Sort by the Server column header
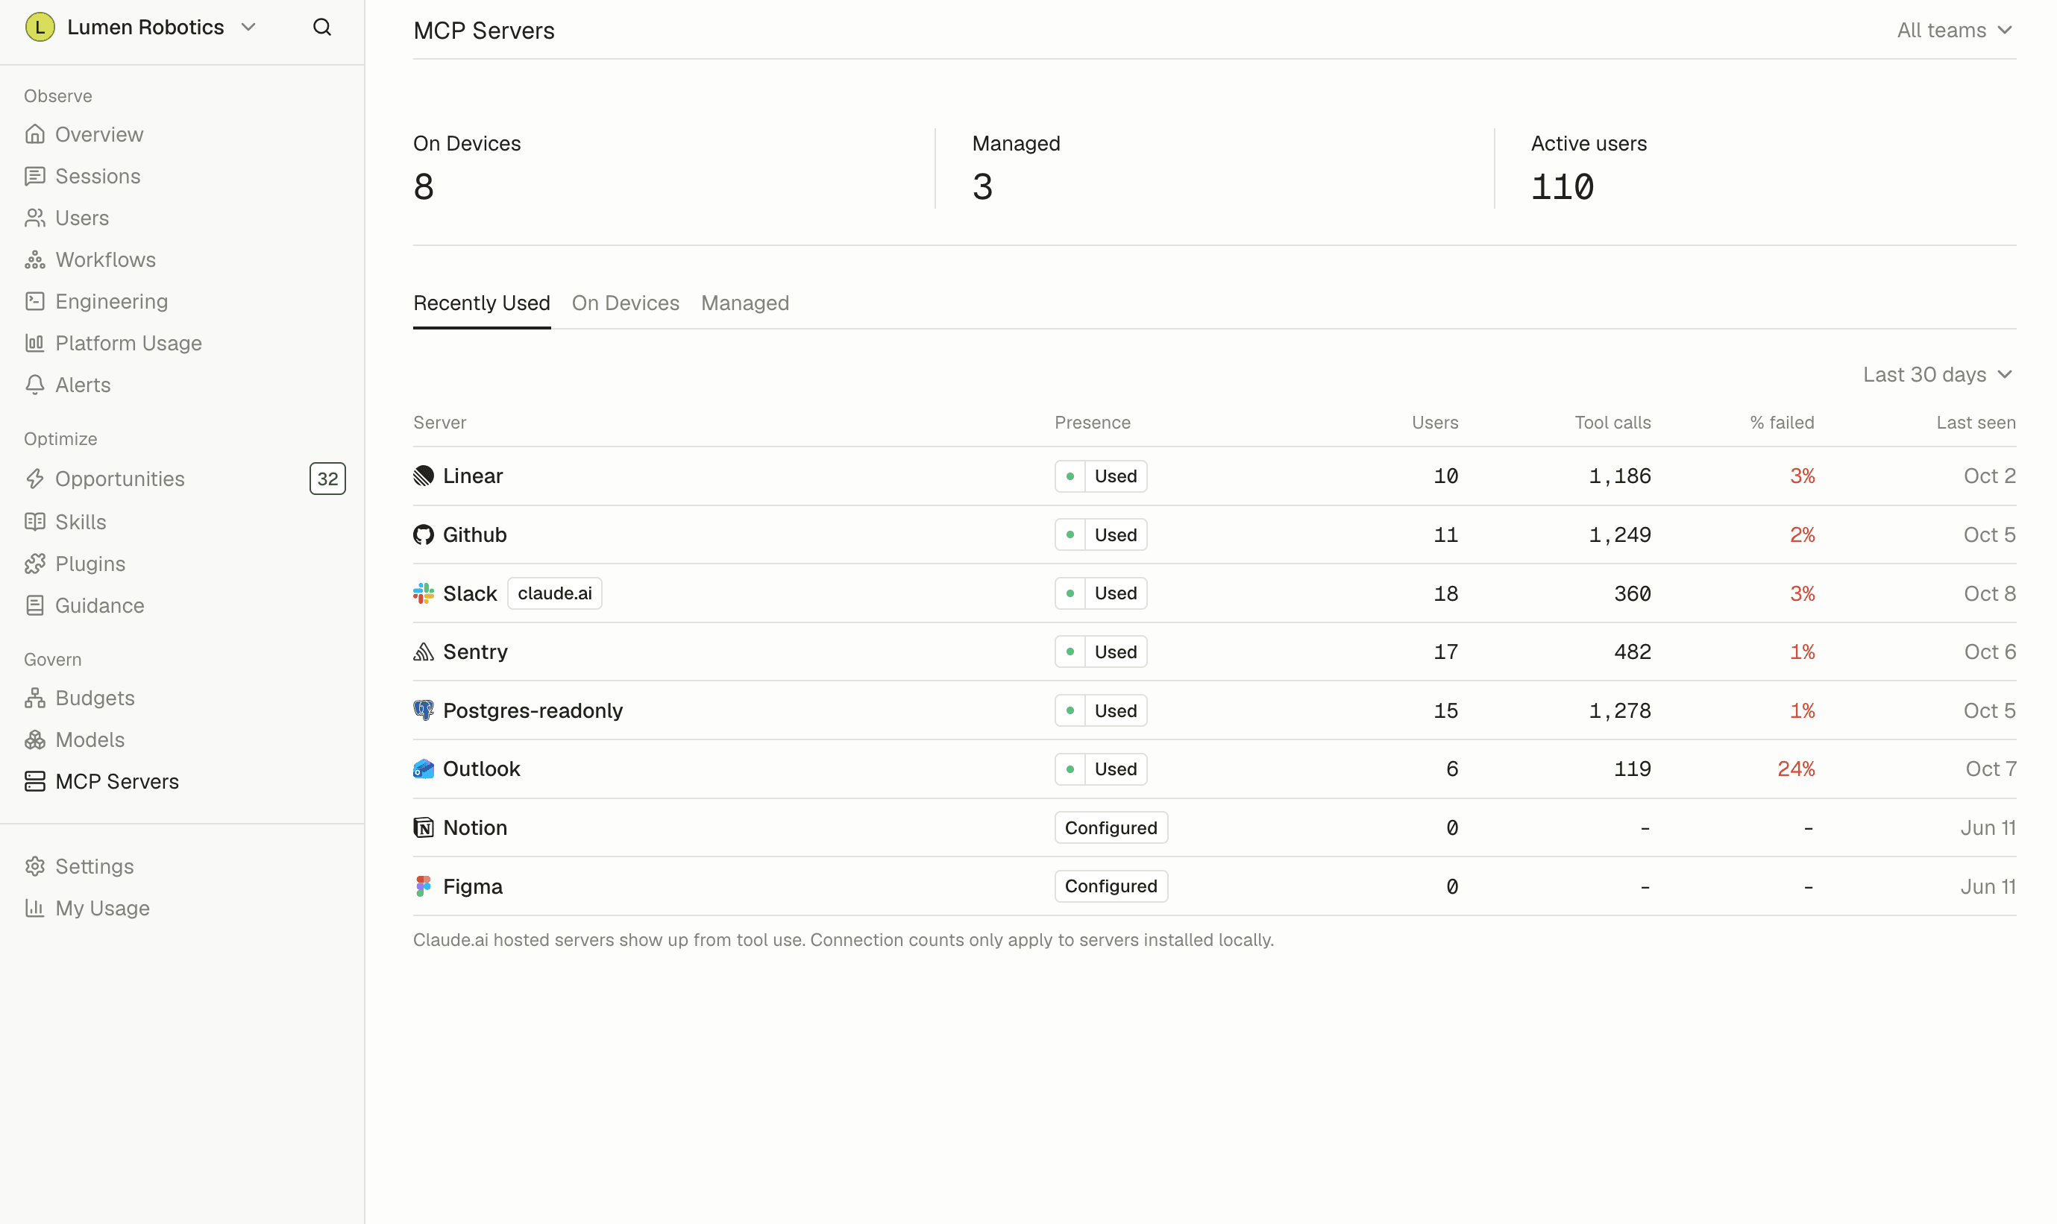Viewport: 2057px width, 1224px height. pos(440,423)
